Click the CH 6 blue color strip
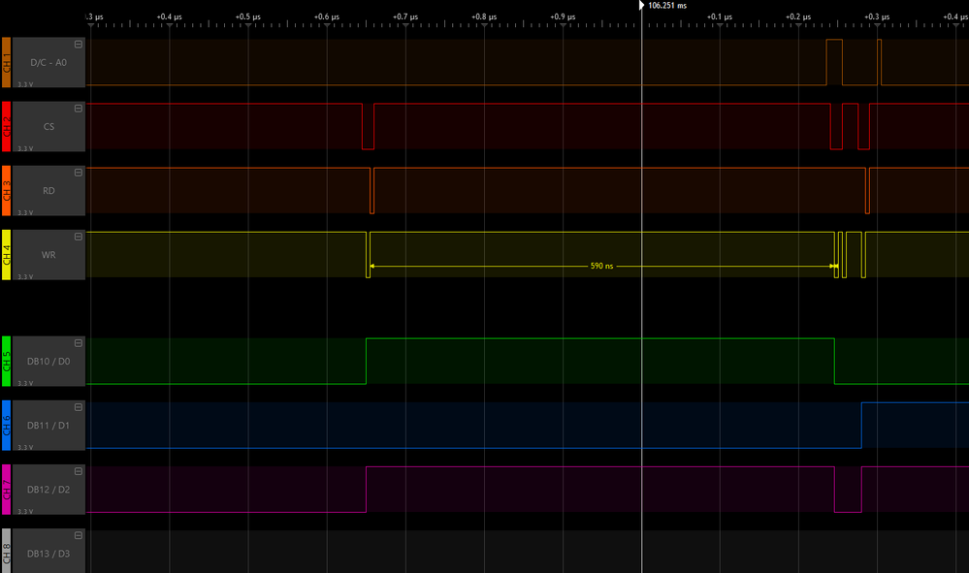The height and width of the screenshot is (573, 969). pos(6,426)
